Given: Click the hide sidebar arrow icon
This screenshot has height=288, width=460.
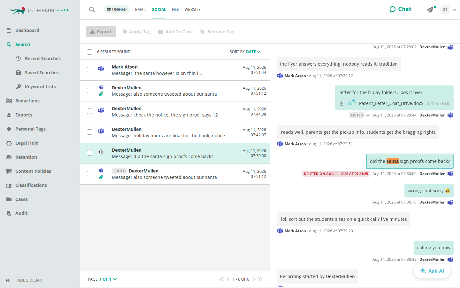Looking at the screenshot, I should pos(8,280).
